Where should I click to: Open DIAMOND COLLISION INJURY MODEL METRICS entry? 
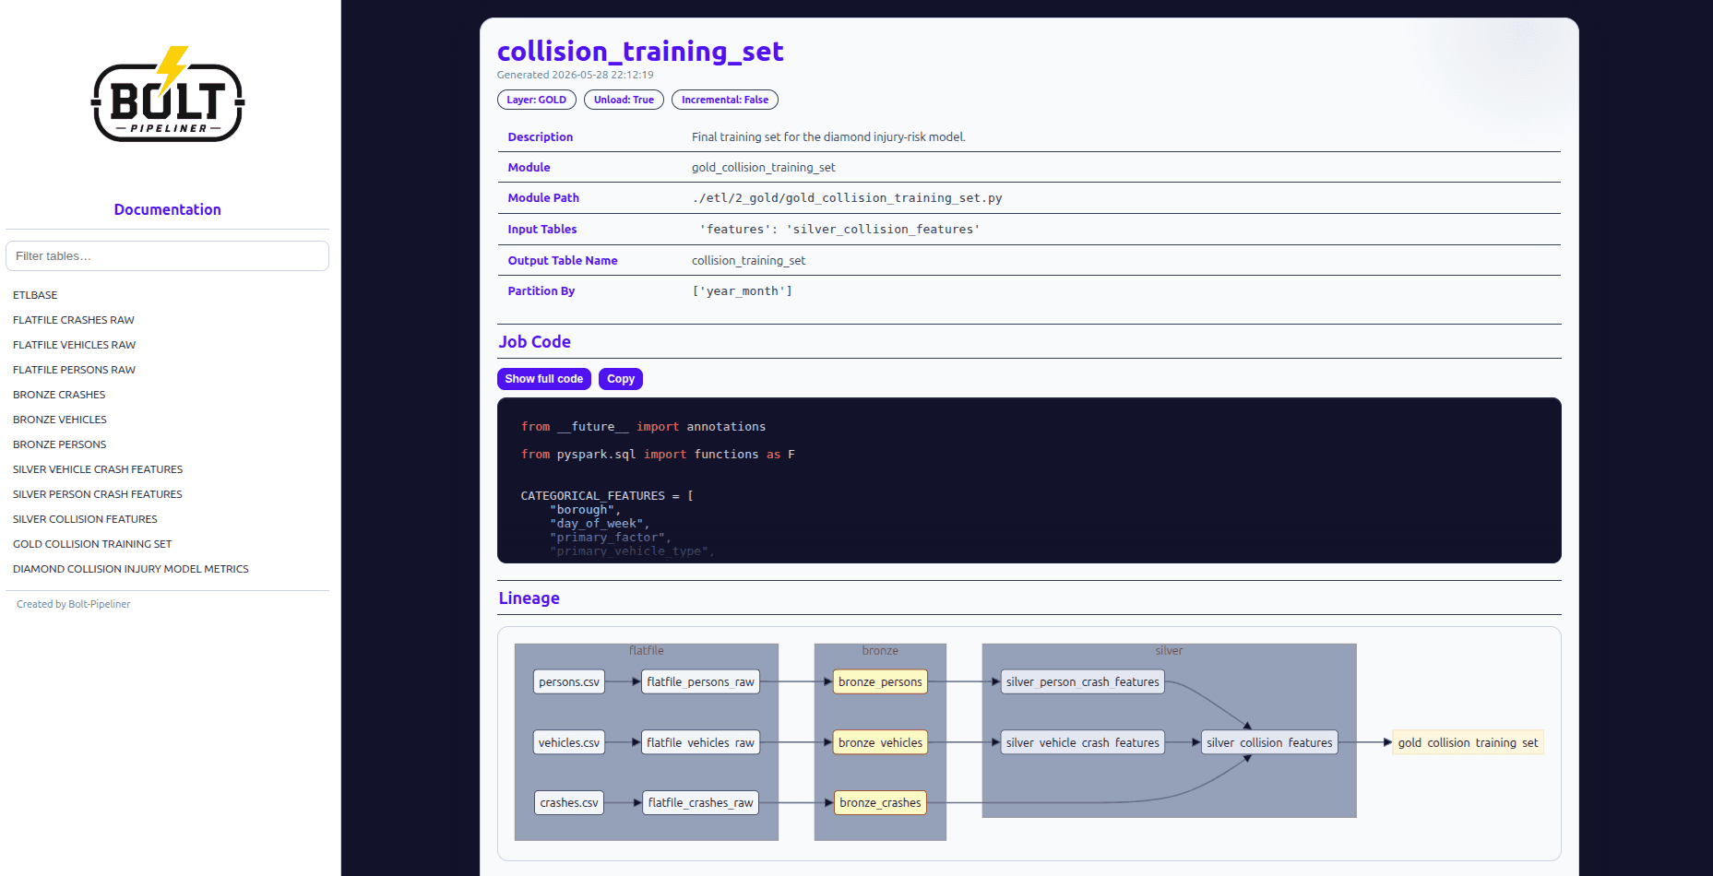pos(131,569)
